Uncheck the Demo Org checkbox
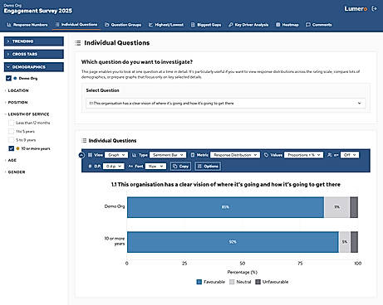383x305 pixels. pos(8,78)
